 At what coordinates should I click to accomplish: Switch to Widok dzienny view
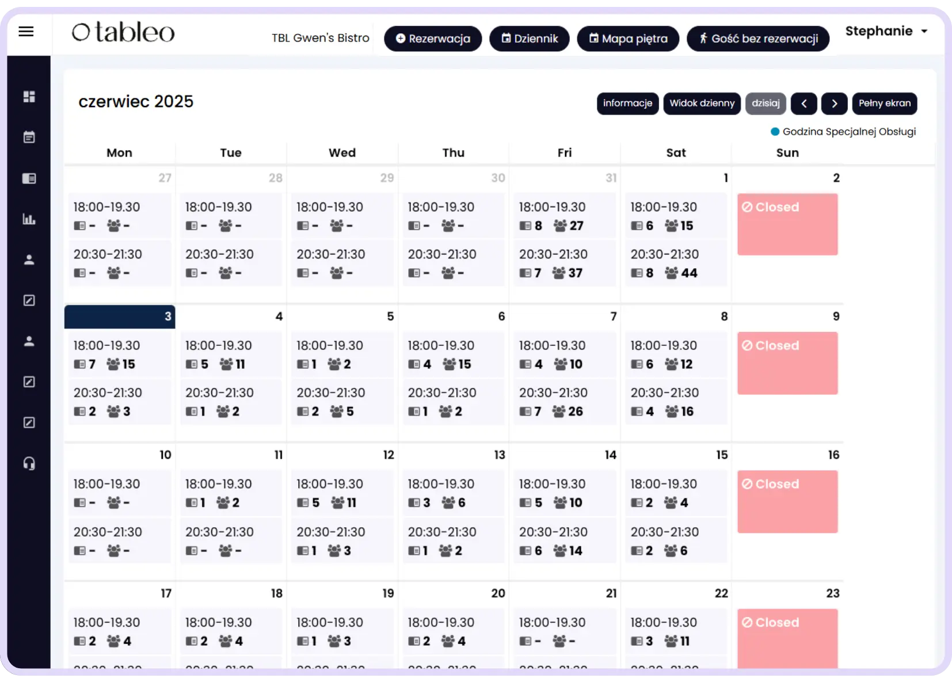tap(702, 104)
